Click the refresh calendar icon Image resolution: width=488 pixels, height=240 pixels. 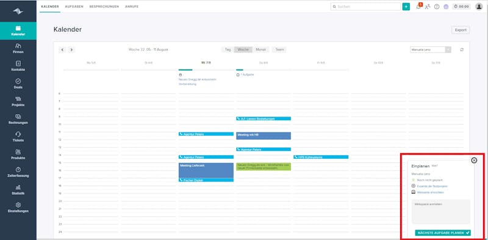pyautogui.click(x=462, y=49)
